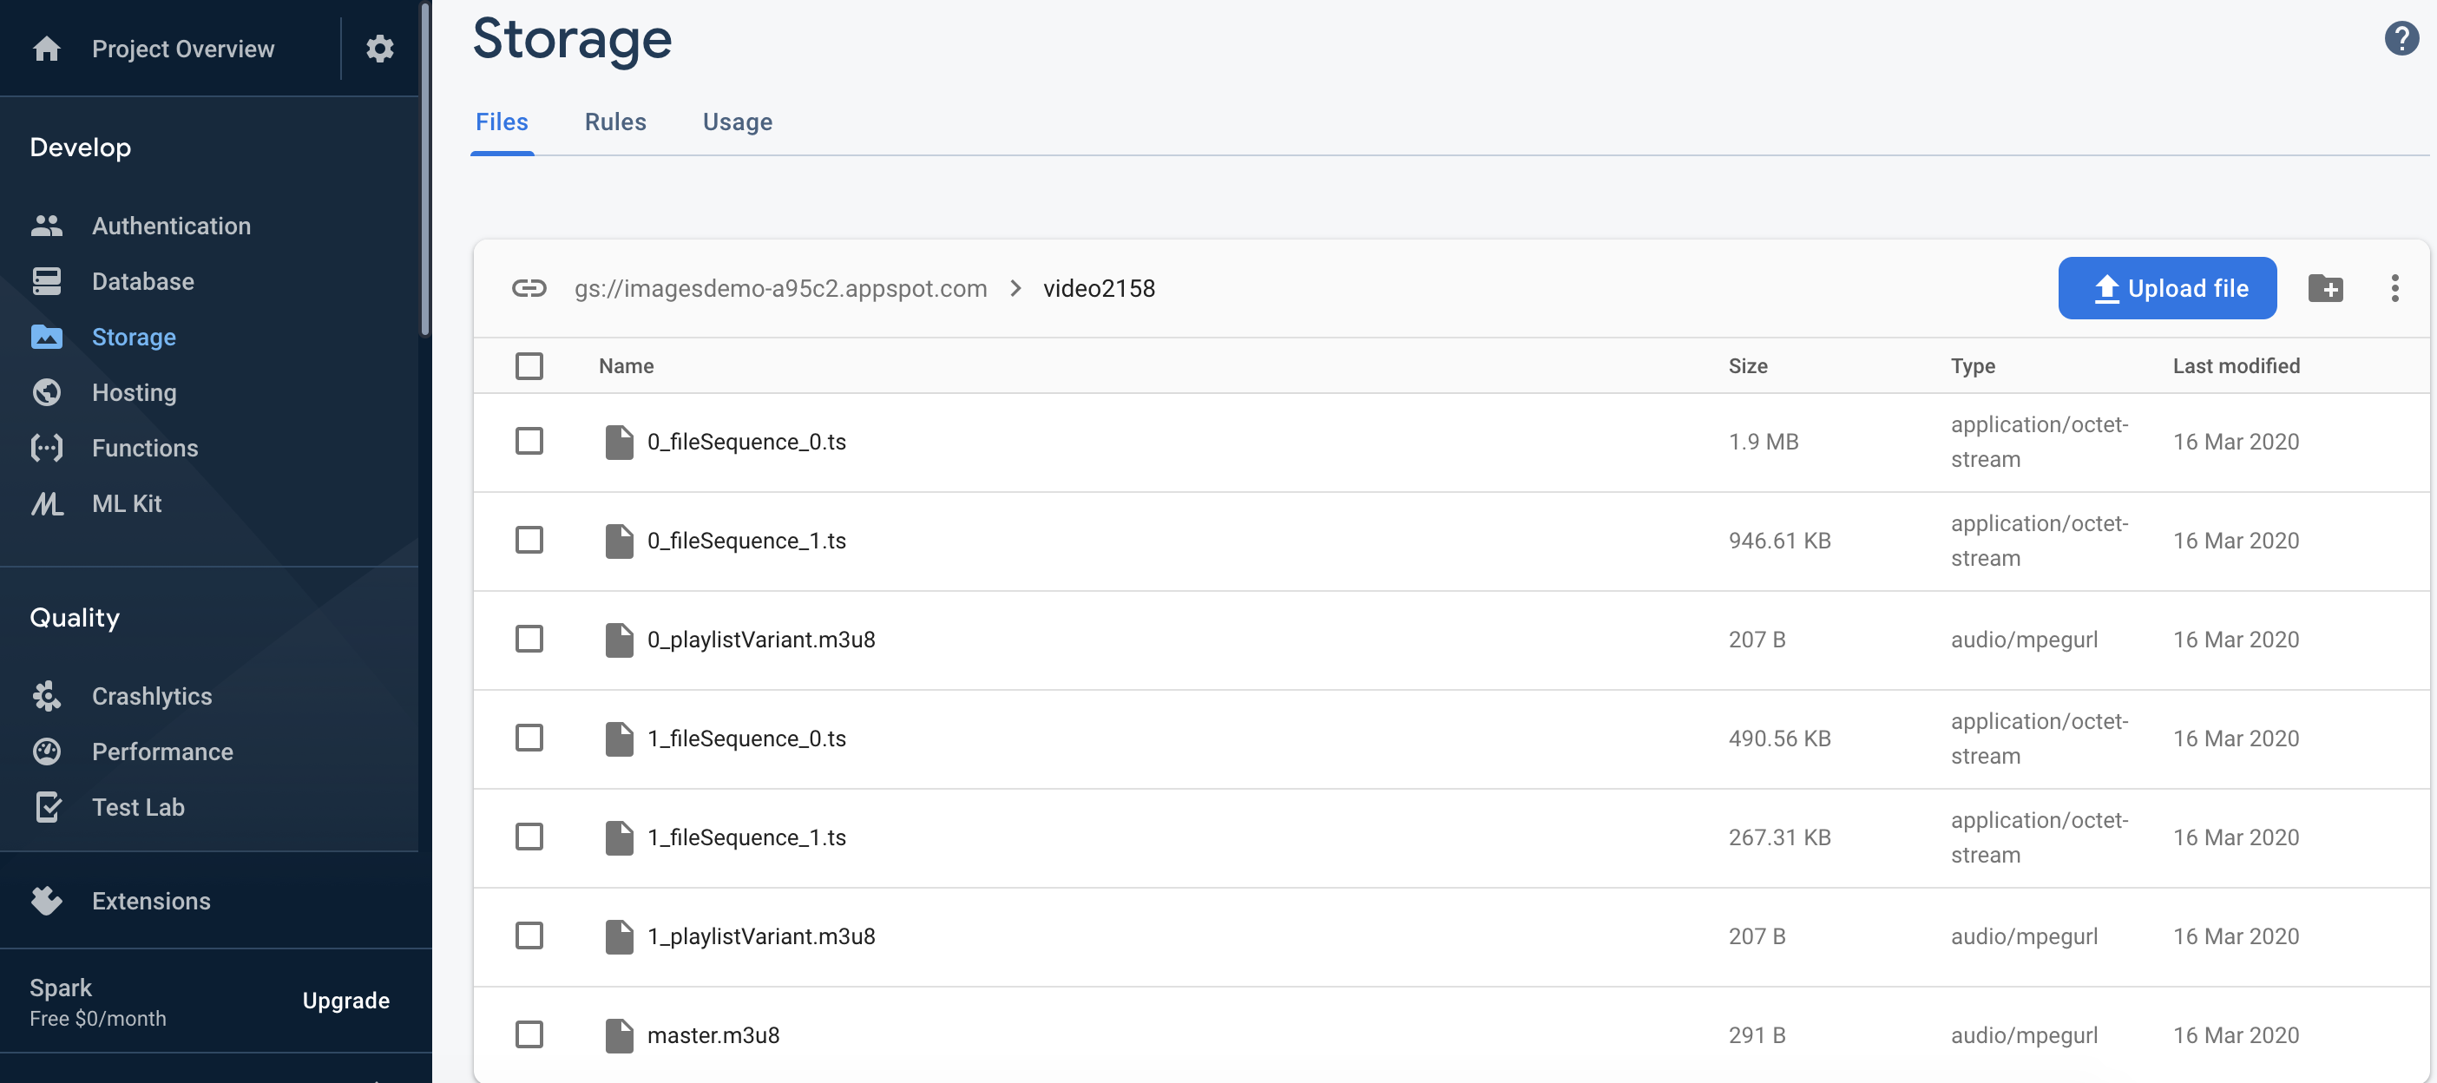Click the Upgrade plan button
The image size is (2437, 1083).
tap(345, 1000)
